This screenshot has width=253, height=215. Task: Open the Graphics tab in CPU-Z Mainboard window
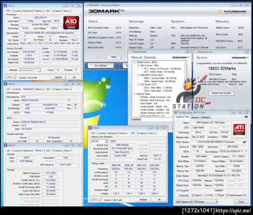pos(58,89)
